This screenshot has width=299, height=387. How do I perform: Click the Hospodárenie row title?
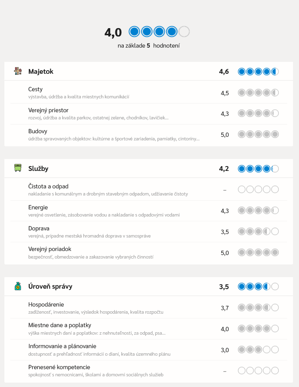46,305
